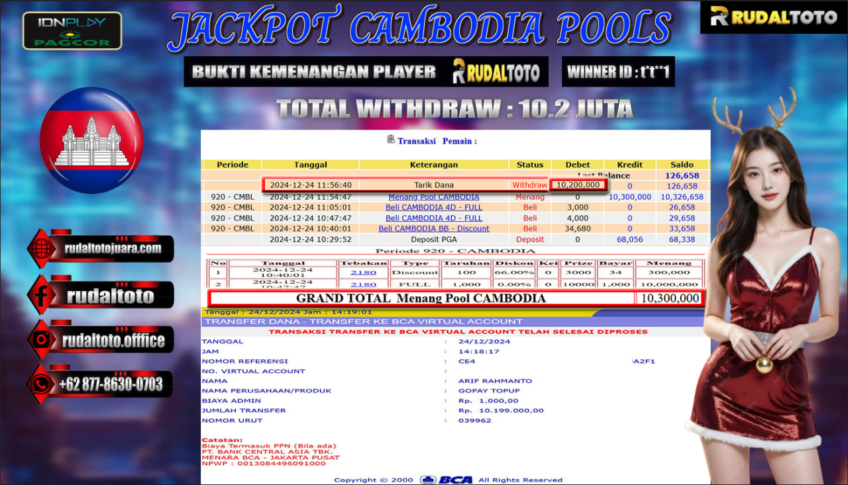Click the globe icon beside rudaltotojuara.com
Viewport: 848px width, 485px height.
pyautogui.click(x=43, y=249)
